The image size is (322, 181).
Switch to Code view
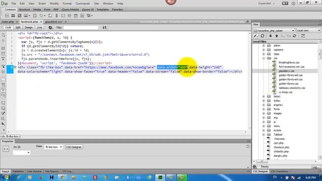[x=8, y=27]
